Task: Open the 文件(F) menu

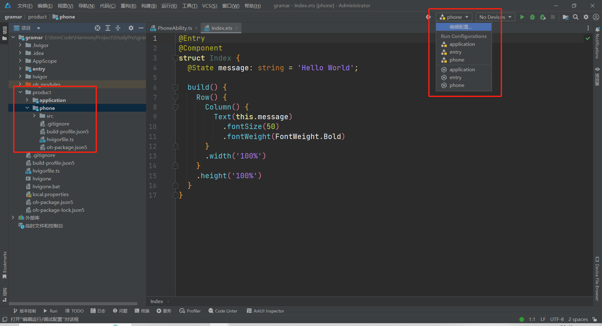Action: tap(25, 6)
